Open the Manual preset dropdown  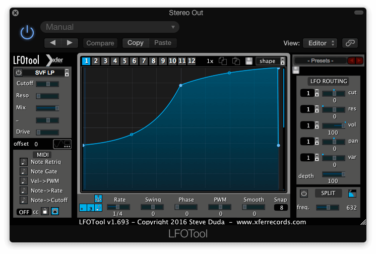110,27
